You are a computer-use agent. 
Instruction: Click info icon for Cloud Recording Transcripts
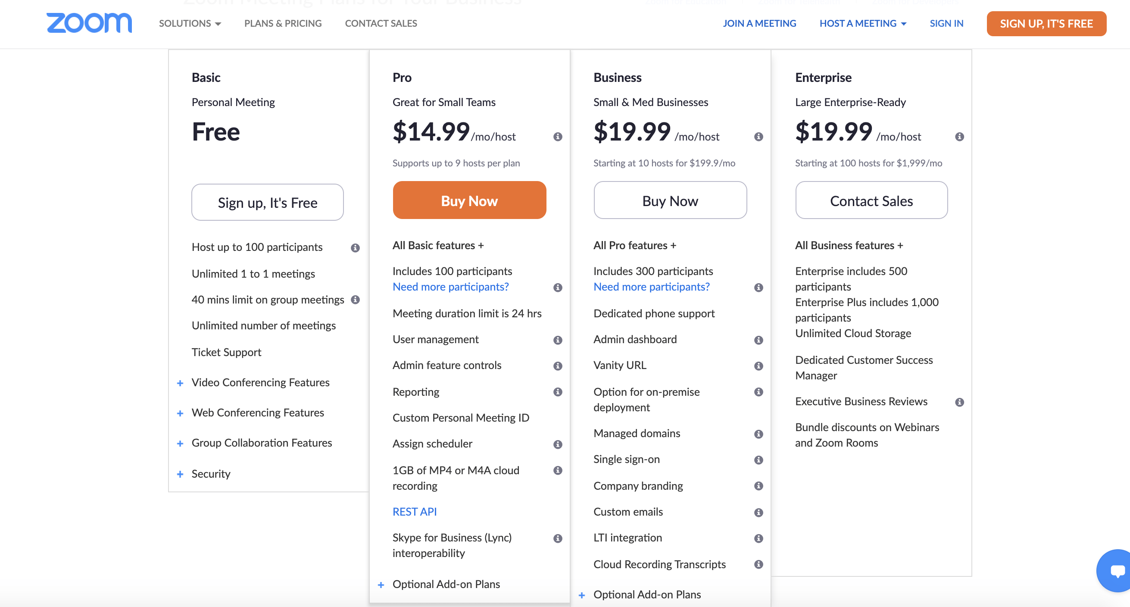point(759,564)
